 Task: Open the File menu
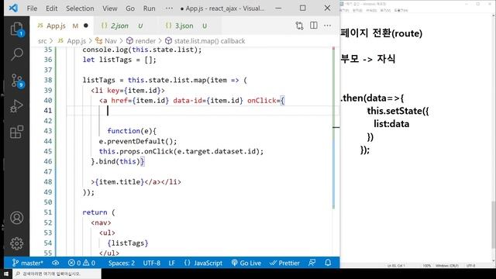tap(32, 9)
